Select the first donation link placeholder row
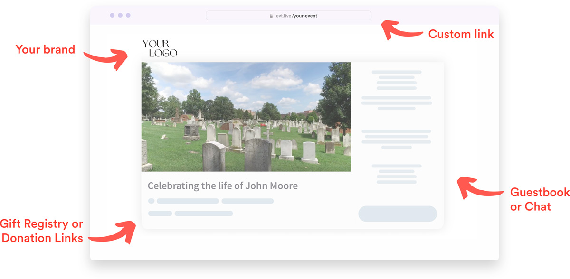 188,200
